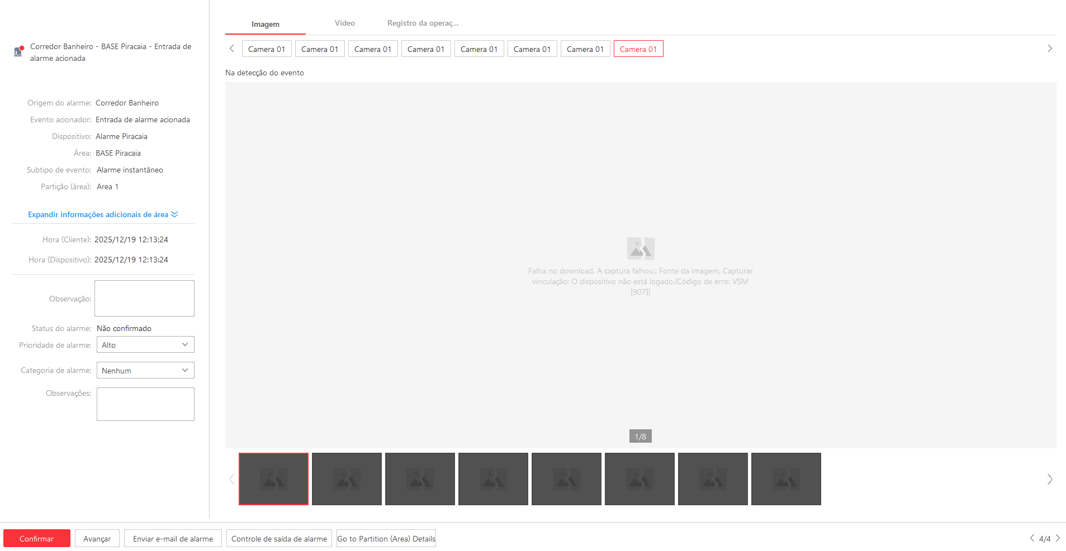Open the Prioridade de alarme dropdown
This screenshot has height=551, width=1066.
[145, 345]
